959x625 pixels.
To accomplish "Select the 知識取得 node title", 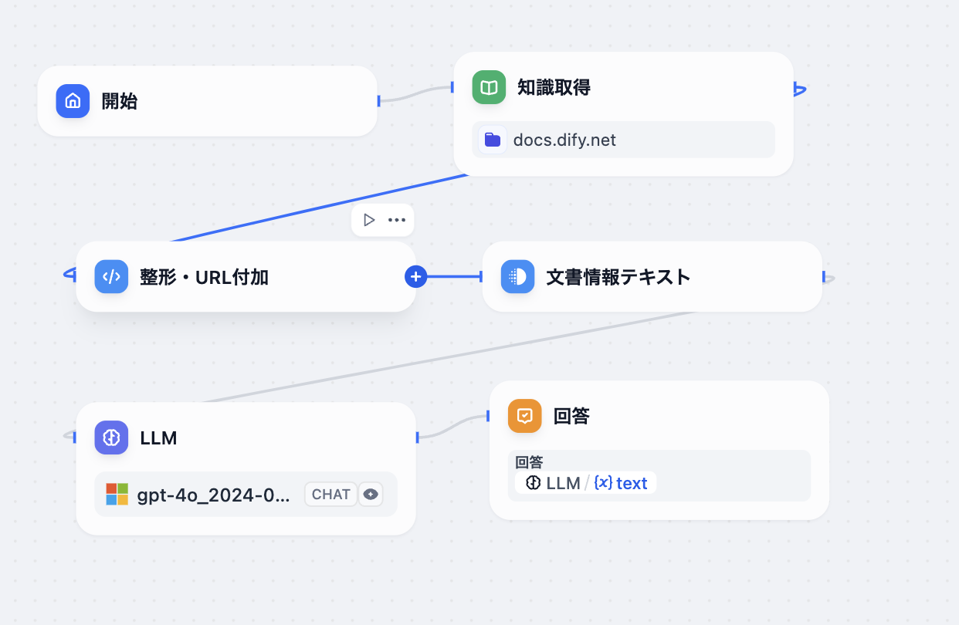I will coord(554,88).
